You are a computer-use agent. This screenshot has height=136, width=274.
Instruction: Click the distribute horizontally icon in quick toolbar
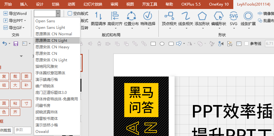[108, 44]
